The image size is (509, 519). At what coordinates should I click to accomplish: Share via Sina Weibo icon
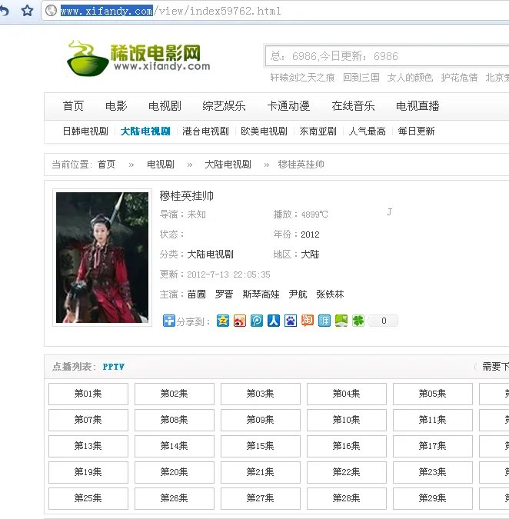pyautogui.click(x=240, y=321)
